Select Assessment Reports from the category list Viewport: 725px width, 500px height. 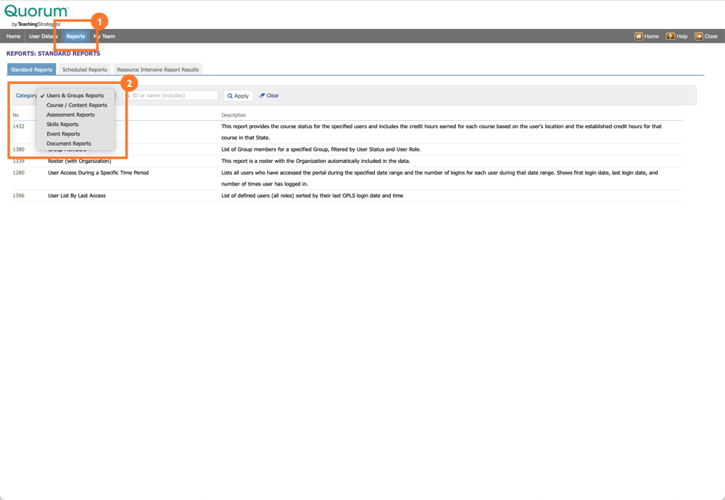(70, 114)
